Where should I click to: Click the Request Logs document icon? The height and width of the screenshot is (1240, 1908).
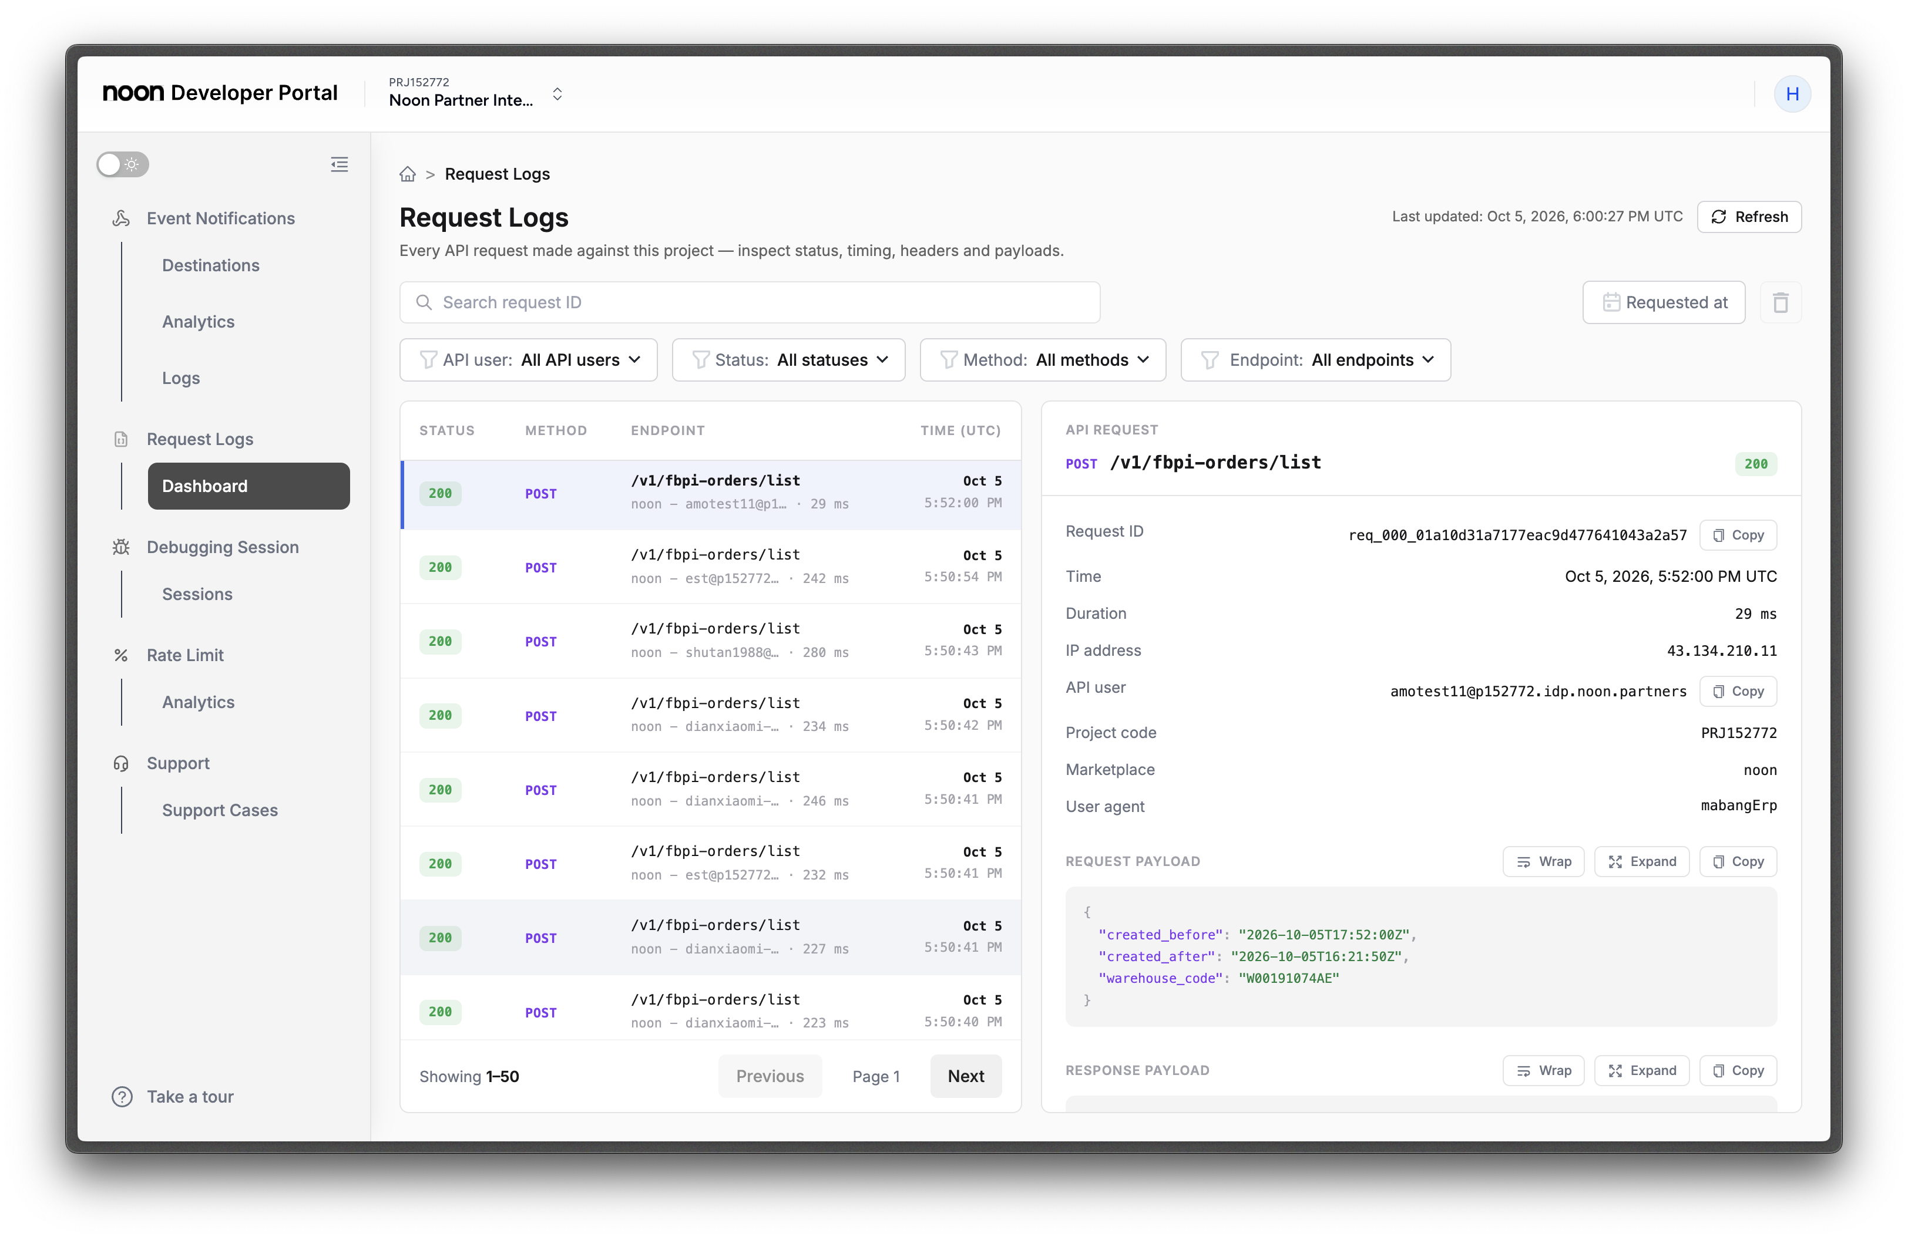tap(121, 439)
